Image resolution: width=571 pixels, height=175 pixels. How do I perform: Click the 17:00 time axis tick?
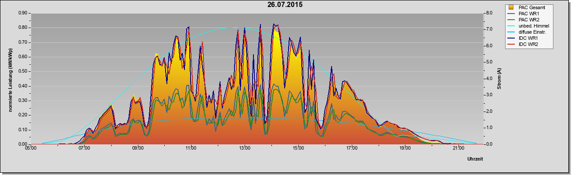tap(351, 149)
